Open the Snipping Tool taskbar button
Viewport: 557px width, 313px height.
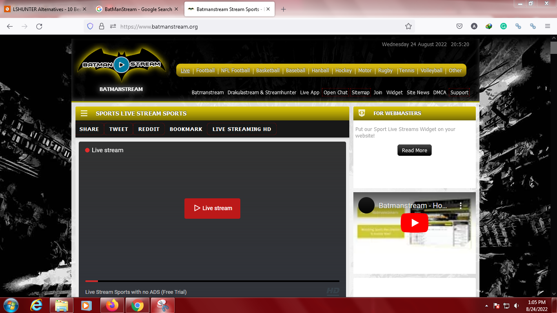coord(163,305)
